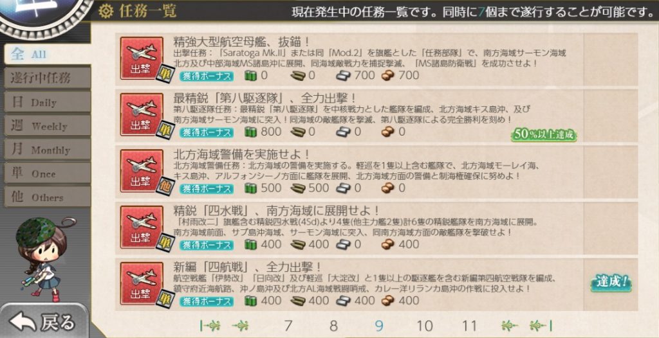
Task: Switch to the Daily quests tab
Action: (47, 102)
